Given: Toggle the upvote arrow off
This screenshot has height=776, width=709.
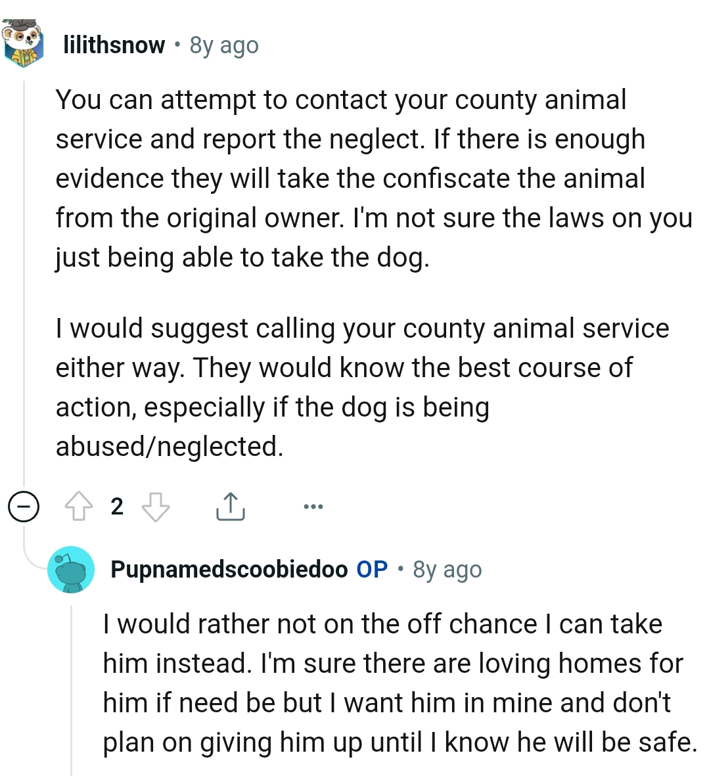Looking at the screenshot, I should [80, 506].
